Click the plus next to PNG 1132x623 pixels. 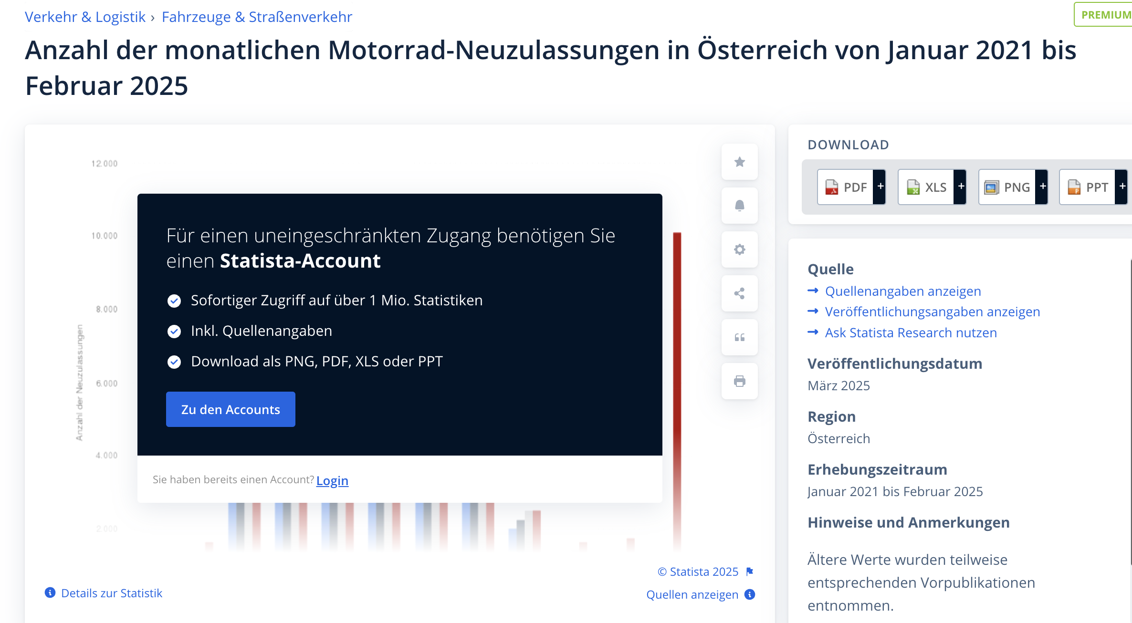tap(1042, 187)
